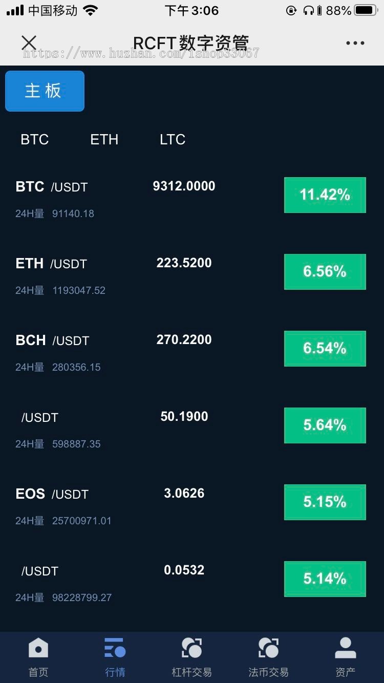Image resolution: width=384 pixels, height=683 pixels.
Task: Open the EOS /USDT pair row
Action: 52,495
